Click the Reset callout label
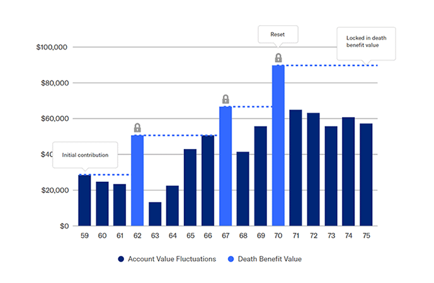 [278, 35]
